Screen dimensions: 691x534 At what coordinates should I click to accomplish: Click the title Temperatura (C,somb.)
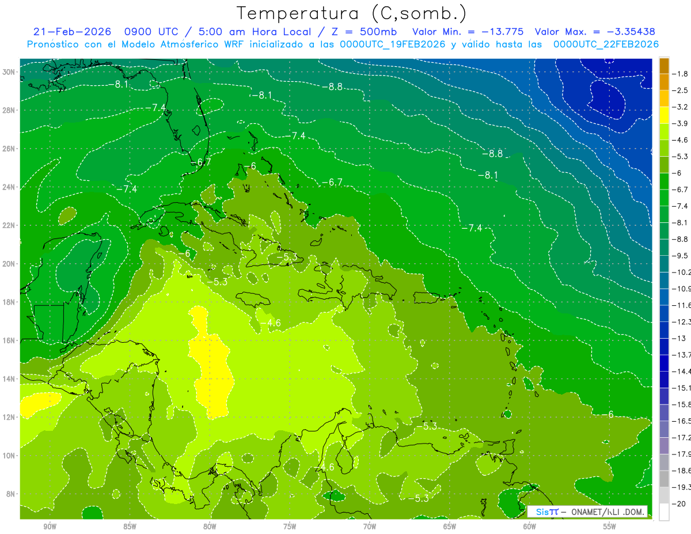352,13
